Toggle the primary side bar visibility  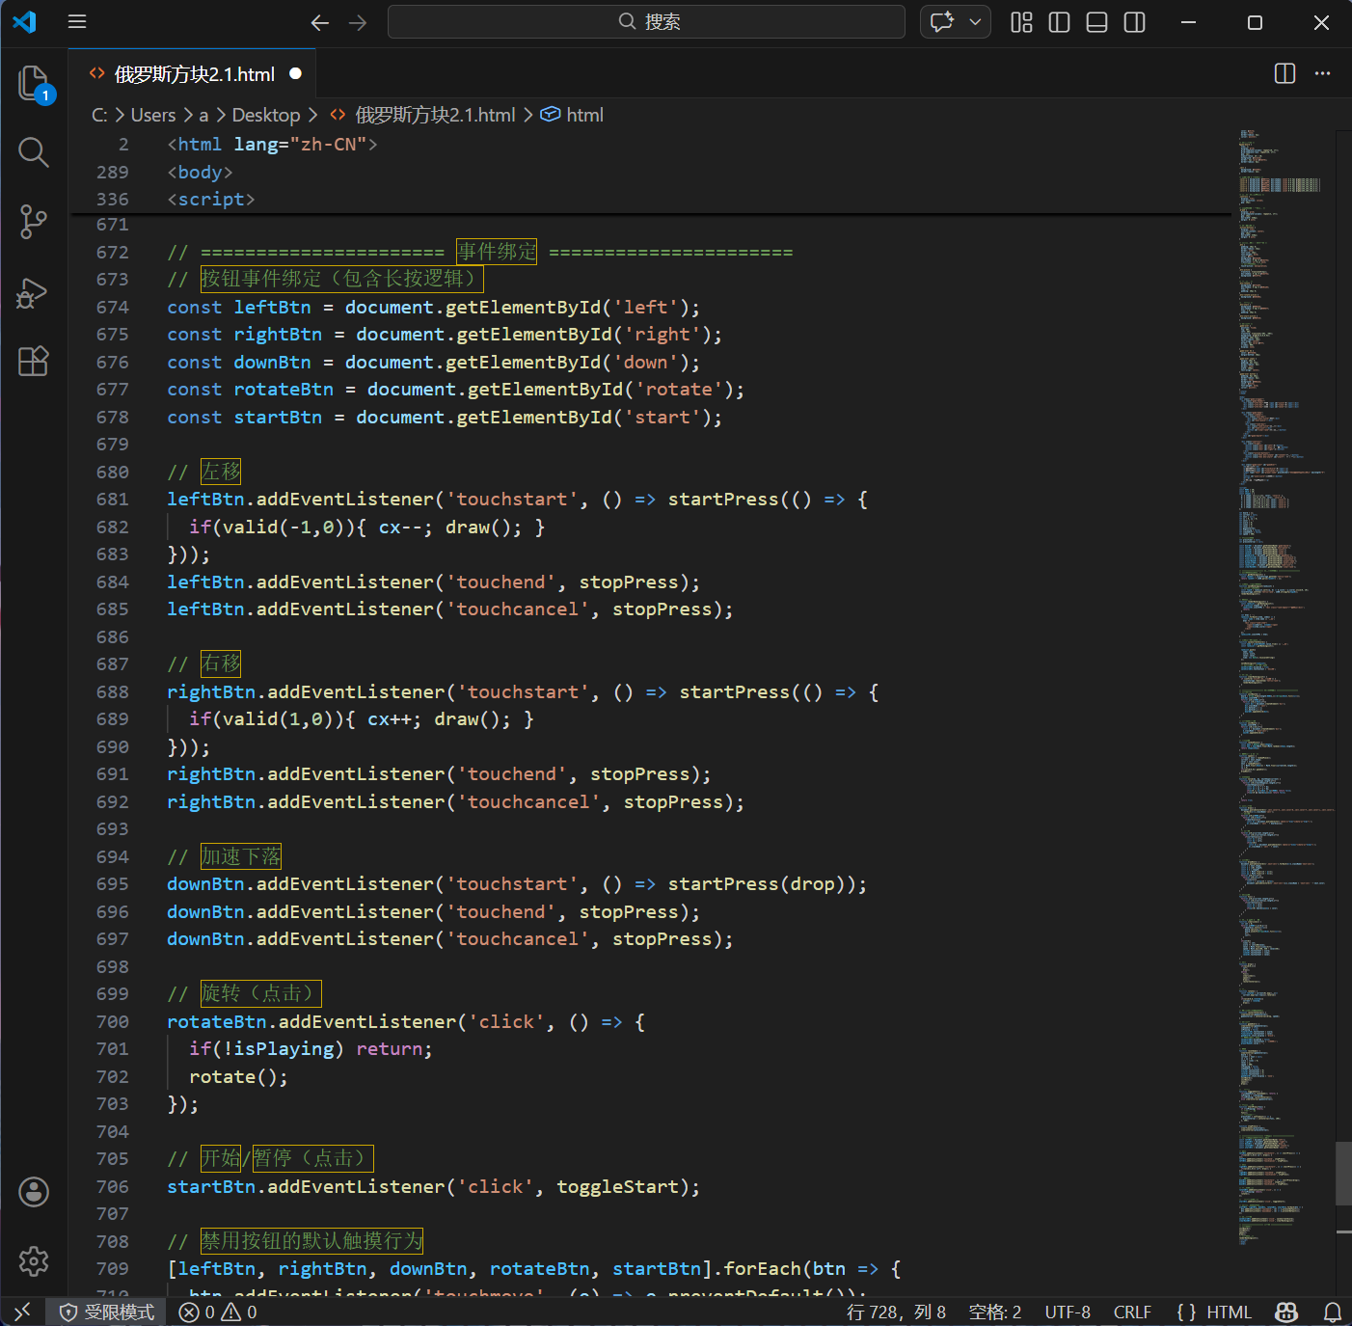pyautogui.click(x=1059, y=22)
